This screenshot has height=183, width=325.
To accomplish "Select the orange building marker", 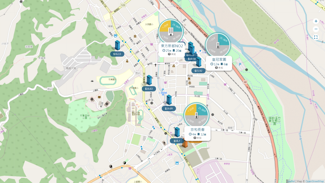I will (185, 143).
